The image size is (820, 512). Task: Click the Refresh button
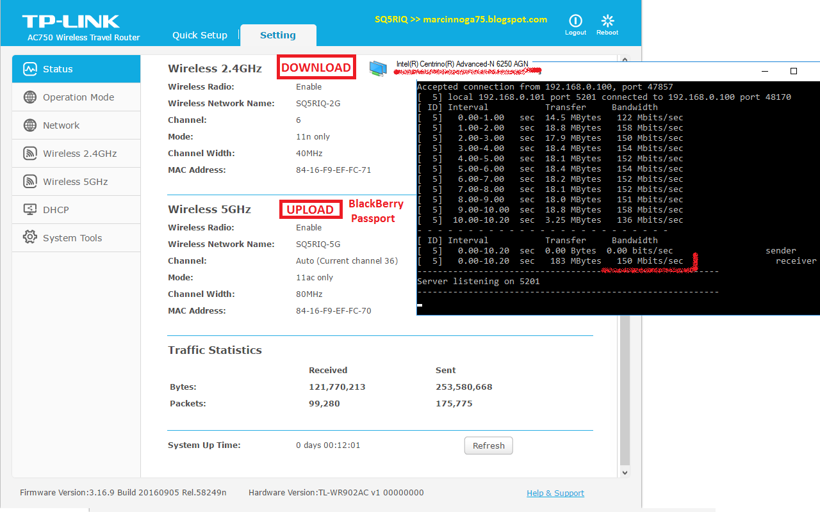[x=489, y=445]
